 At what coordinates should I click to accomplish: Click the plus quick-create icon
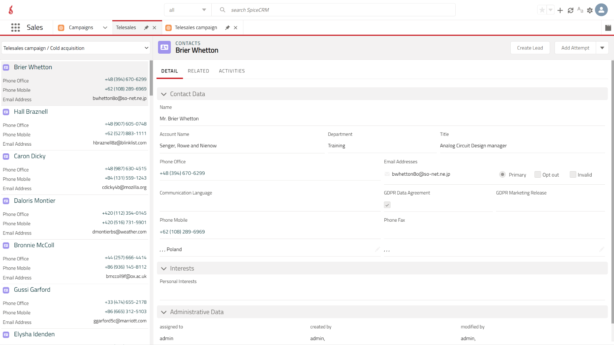pos(560,11)
